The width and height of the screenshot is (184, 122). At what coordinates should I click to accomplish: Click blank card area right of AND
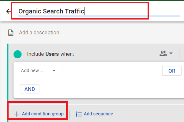point(111,89)
